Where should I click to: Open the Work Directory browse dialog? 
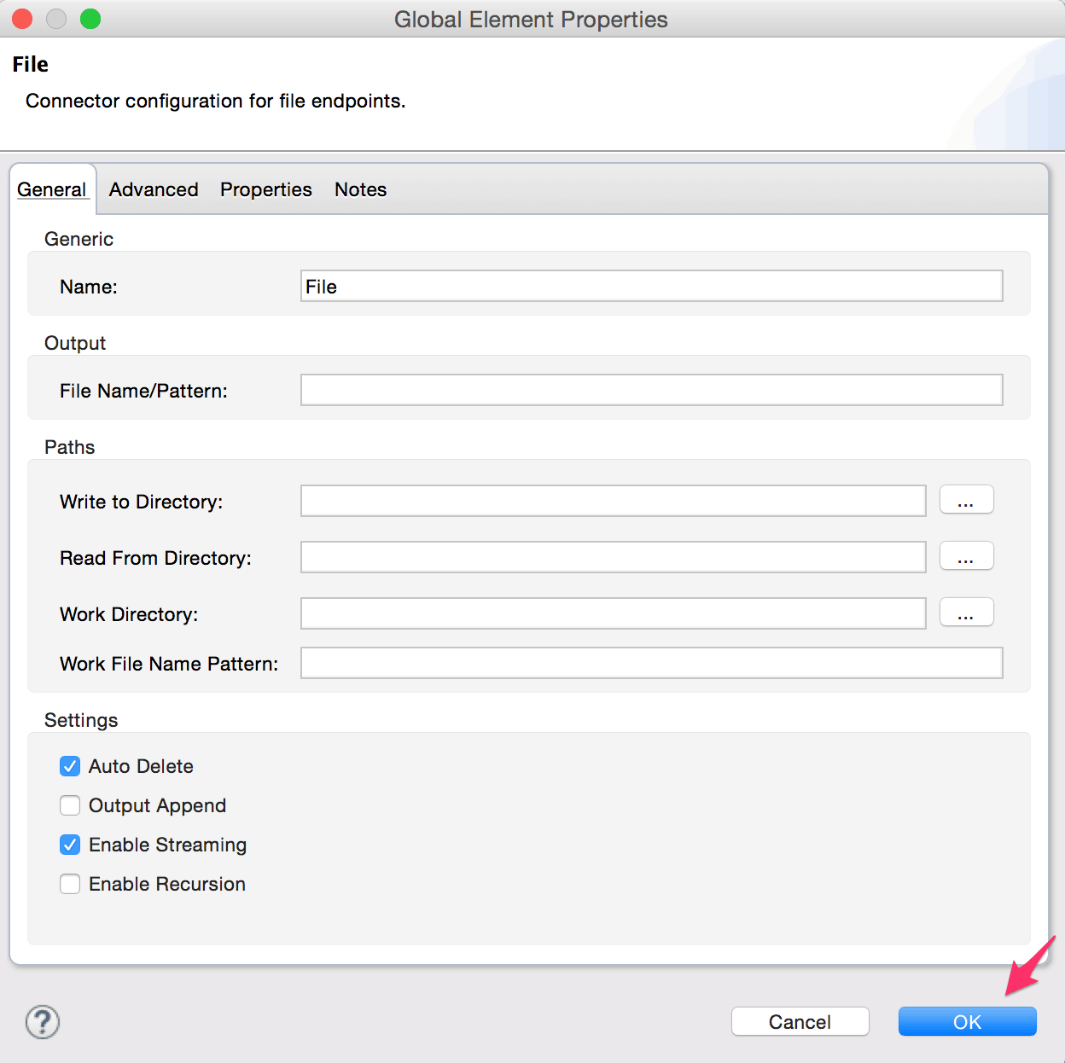(966, 613)
